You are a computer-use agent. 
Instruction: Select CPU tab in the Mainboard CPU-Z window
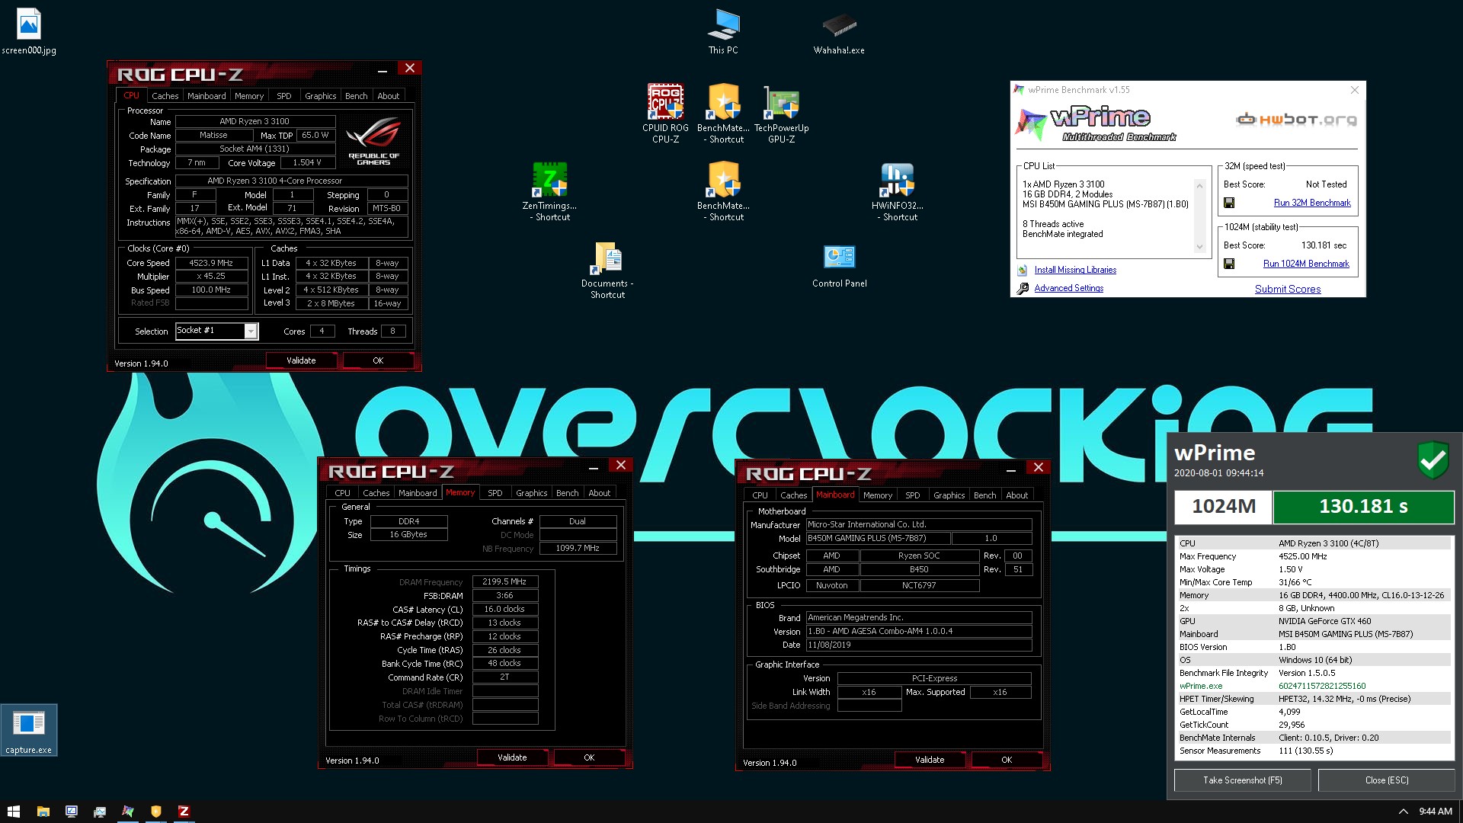(760, 495)
